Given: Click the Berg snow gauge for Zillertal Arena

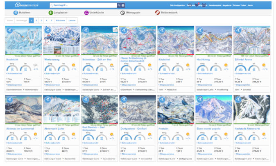Looking at the screenshot, I should click(x=240, y=68).
